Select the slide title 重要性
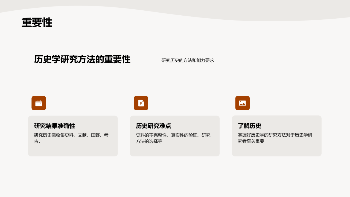350x197 pixels. [37, 23]
